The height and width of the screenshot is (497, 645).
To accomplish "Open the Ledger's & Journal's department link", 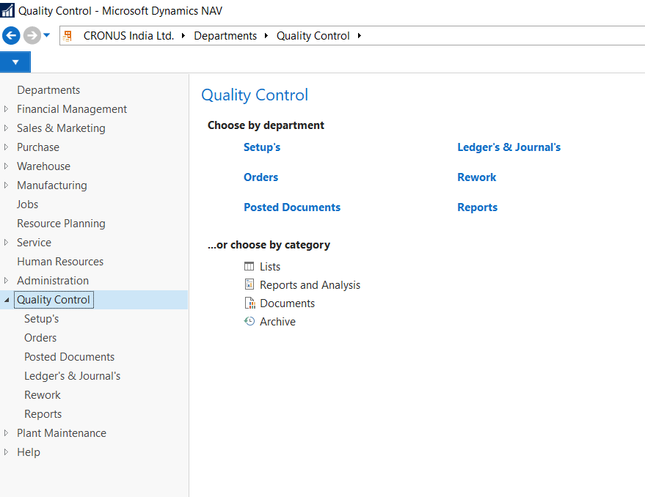I will tap(509, 147).
